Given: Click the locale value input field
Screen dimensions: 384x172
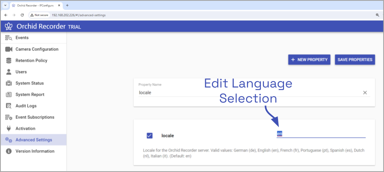Looking at the screenshot, I should pos(321,134).
